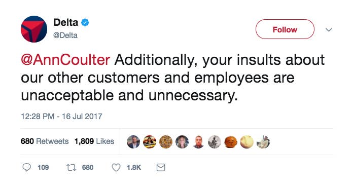View the list of 680 Retweets
Viewport: 353px width, 187px height.
45,141
